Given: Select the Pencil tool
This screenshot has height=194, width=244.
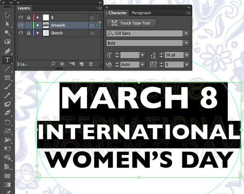Looking at the screenshot, I should pyautogui.click(x=7, y=95).
